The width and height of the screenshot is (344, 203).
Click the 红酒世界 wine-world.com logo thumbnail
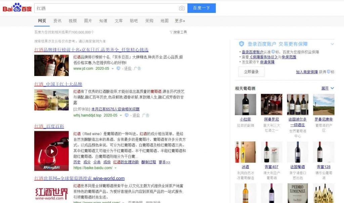pyautogui.click(x=51, y=194)
